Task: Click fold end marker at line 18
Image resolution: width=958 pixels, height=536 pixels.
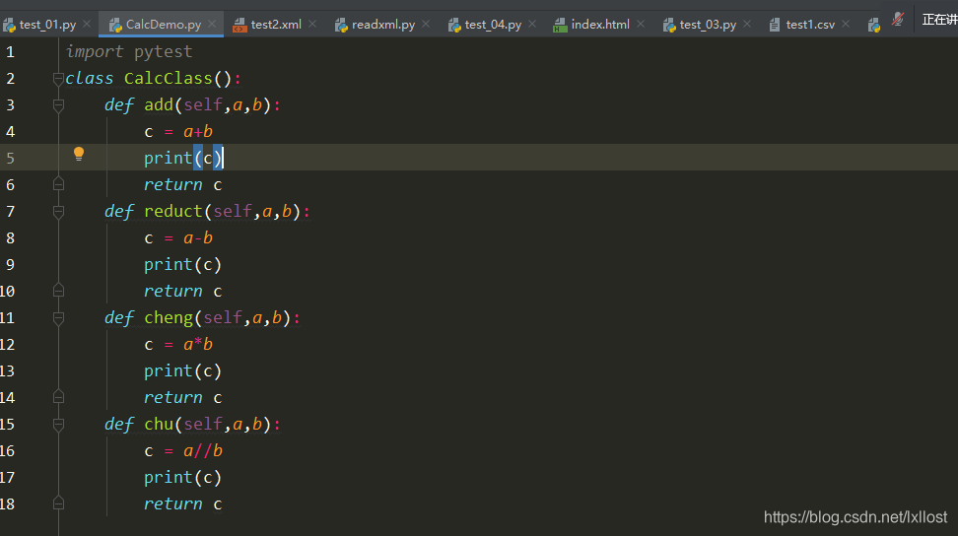Action: click(58, 503)
